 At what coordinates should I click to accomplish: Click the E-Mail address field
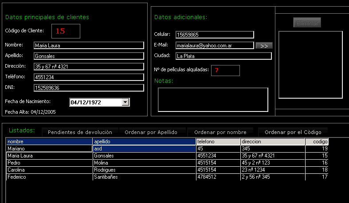[215, 45]
